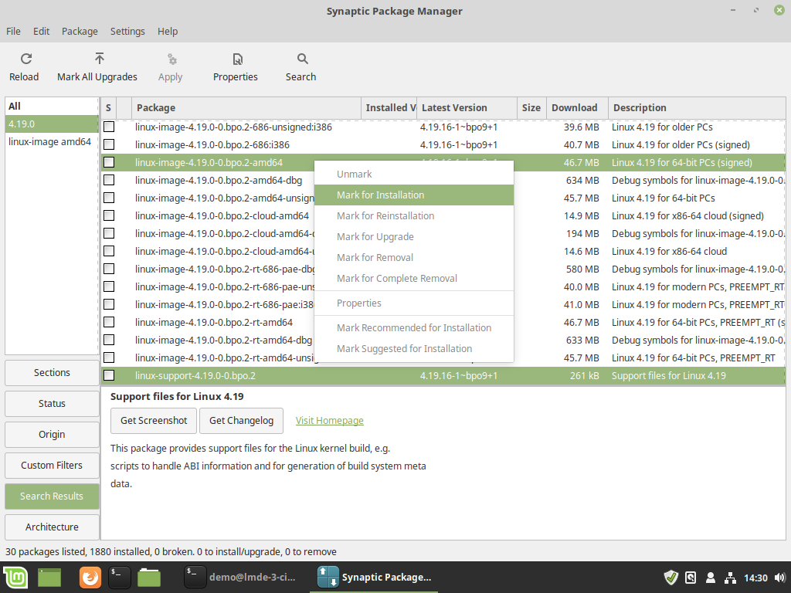Sort by the Description column header
Viewport: 791px width, 593px height.
(697, 108)
